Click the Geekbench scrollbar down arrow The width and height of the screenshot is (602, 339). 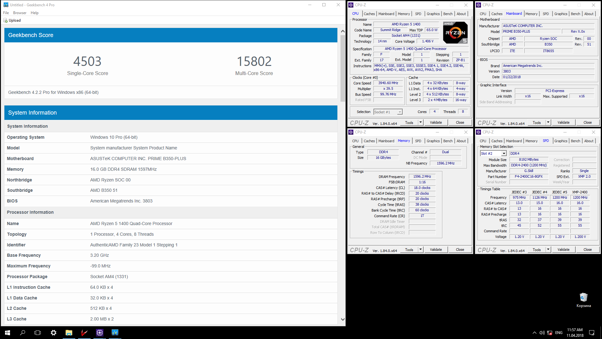[x=343, y=319]
